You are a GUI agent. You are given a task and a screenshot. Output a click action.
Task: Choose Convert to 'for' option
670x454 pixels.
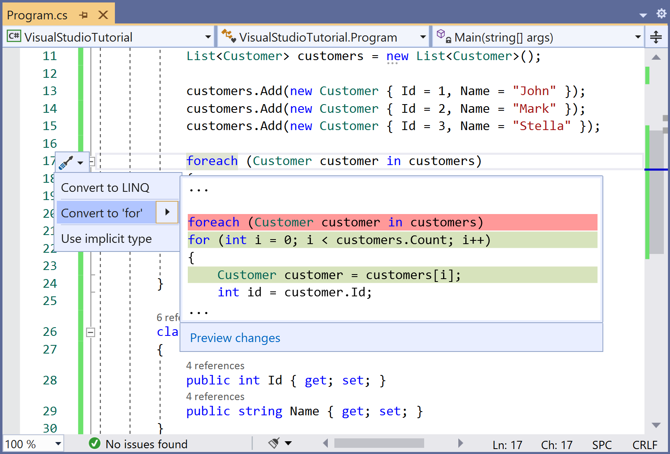coord(106,213)
